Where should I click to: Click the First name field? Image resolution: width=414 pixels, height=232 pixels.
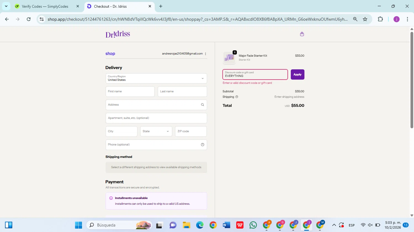click(x=130, y=91)
